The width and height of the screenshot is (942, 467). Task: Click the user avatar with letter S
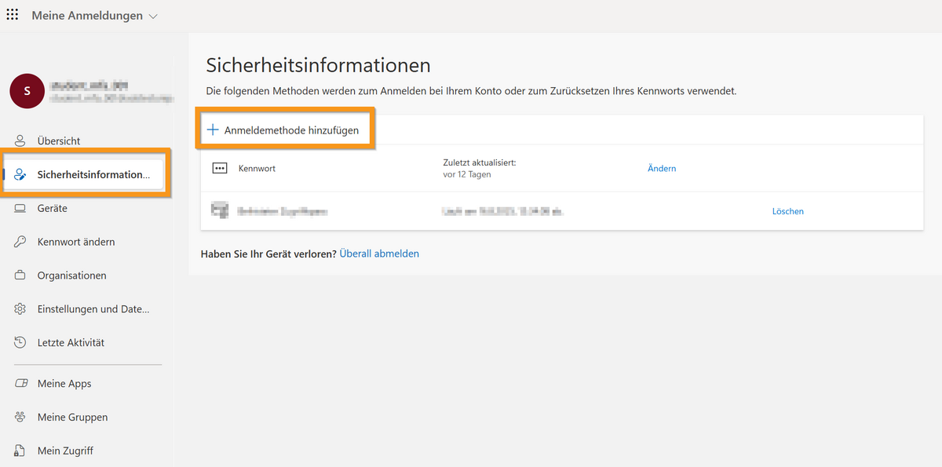[x=27, y=91]
